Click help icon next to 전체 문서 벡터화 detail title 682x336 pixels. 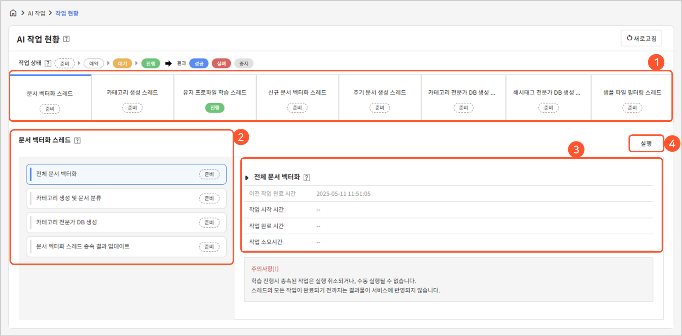[x=307, y=177]
